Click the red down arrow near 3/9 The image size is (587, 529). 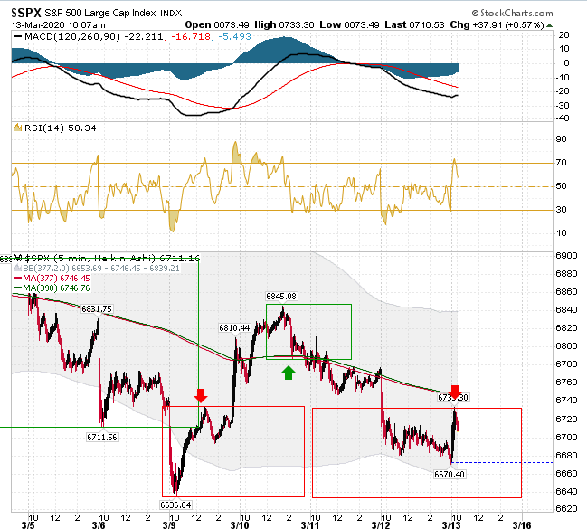(201, 395)
